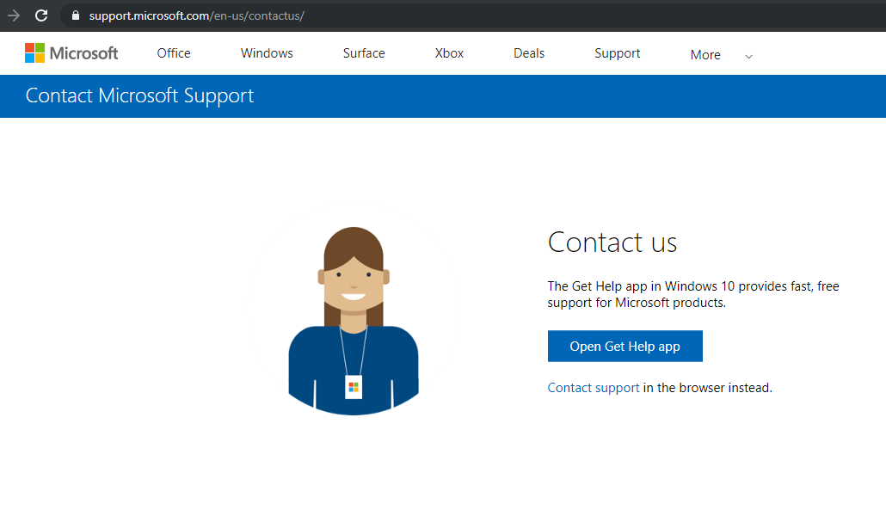
Task: Click the browser forward arrow icon
Action: (x=14, y=15)
